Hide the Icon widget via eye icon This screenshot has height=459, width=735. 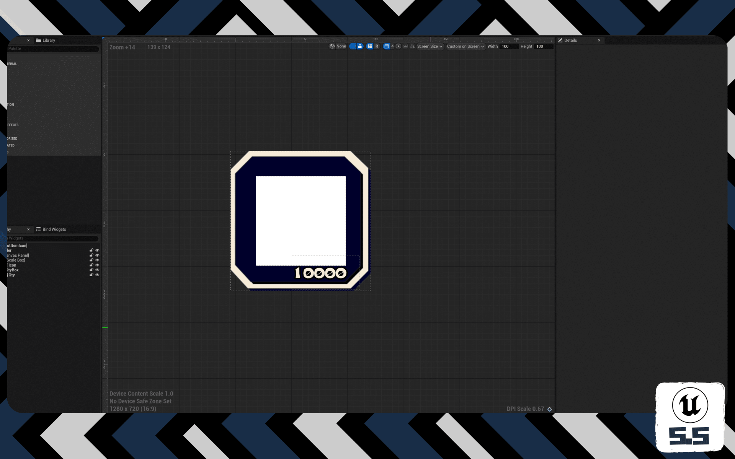point(97,265)
